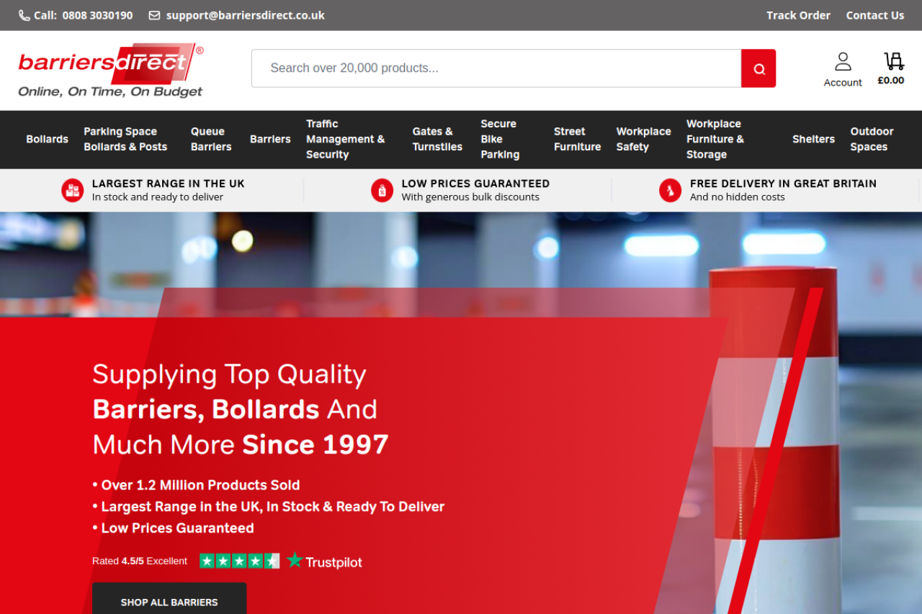Click the Largest Range in the UK icon
922x614 pixels.
72,190
